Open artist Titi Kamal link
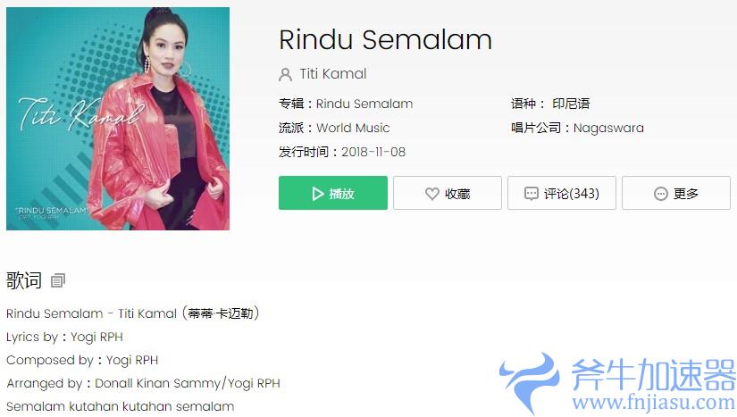The height and width of the screenshot is (417, 737). point(333,74)
